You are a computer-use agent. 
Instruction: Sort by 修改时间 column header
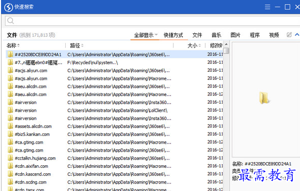point(216,45)
